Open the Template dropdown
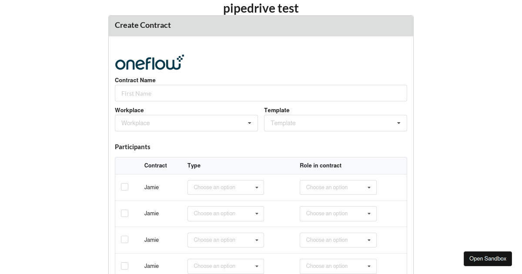This screenshot has height=274, width=522. 335,123
